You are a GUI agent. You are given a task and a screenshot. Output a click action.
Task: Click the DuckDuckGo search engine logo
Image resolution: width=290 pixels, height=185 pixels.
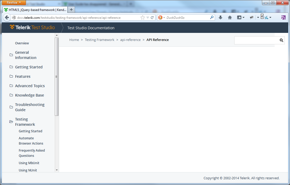click(160, 17)
